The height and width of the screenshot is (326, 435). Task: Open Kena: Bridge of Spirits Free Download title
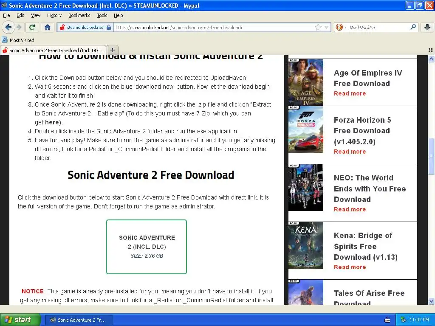click(x=366, y=246)
